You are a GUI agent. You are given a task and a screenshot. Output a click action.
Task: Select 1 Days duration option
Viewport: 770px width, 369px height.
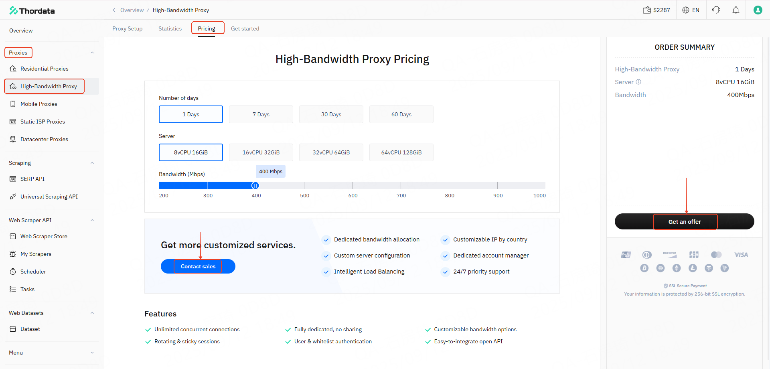pos(191,114)
